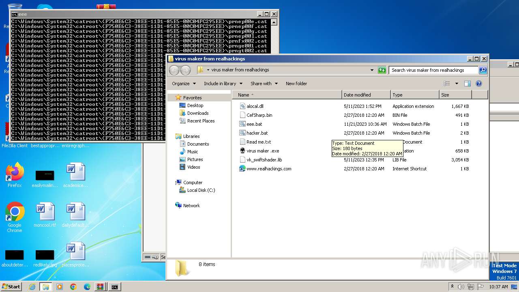Click the Back navigation arrow in Explorer
This screenshot has width=519, height=292.
click(x=174, y=70)
